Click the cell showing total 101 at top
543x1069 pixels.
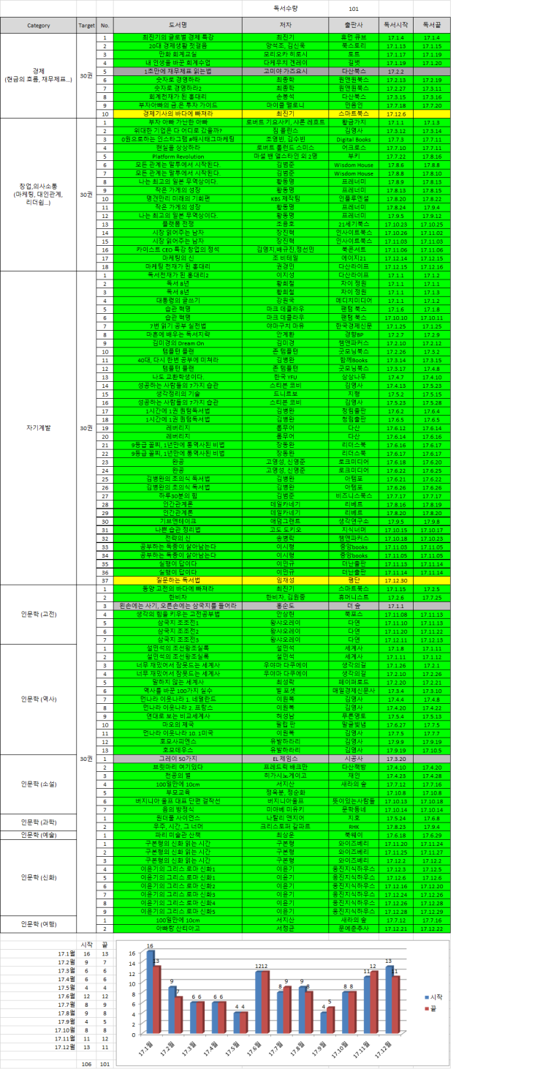pos(353,8)
